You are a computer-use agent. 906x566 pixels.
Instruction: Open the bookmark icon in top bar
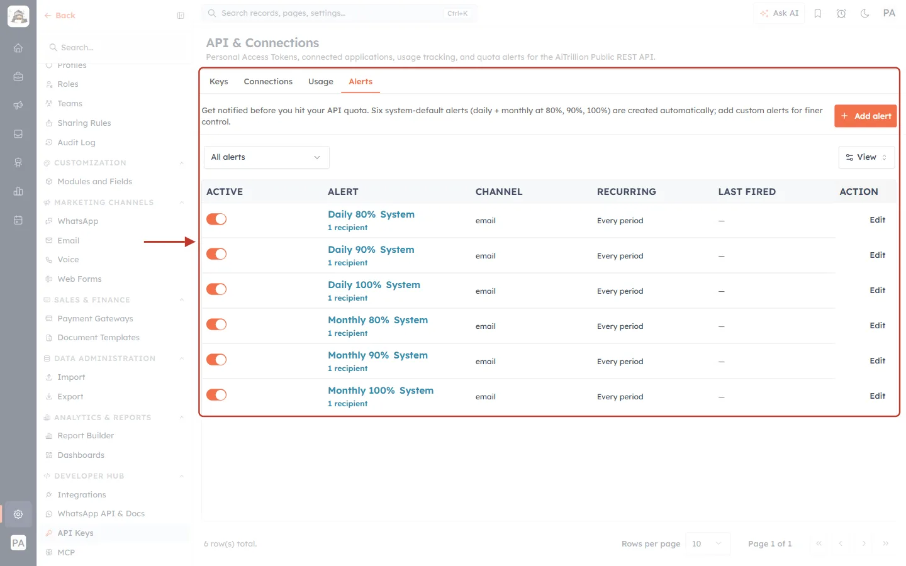tap(818, 13)
